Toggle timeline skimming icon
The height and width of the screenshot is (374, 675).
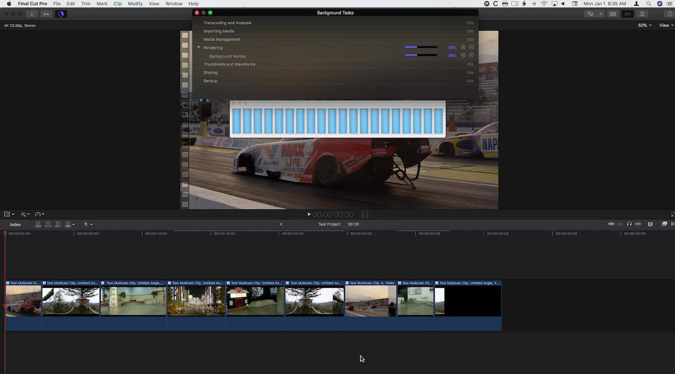611,224
